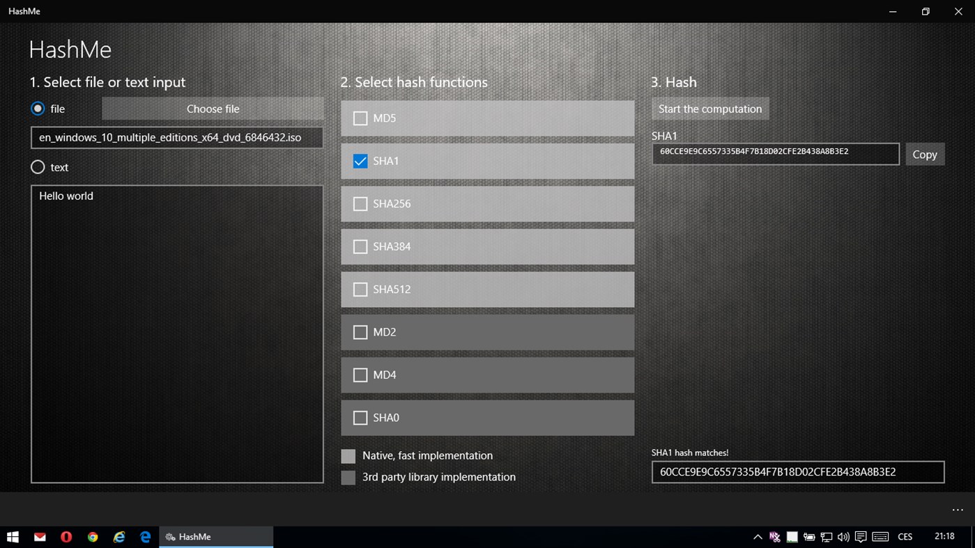Launch Internet Explorer from the taskbar
Viewport: 975px width, 548px height.
pyautogui.click(x=119, y=537)
